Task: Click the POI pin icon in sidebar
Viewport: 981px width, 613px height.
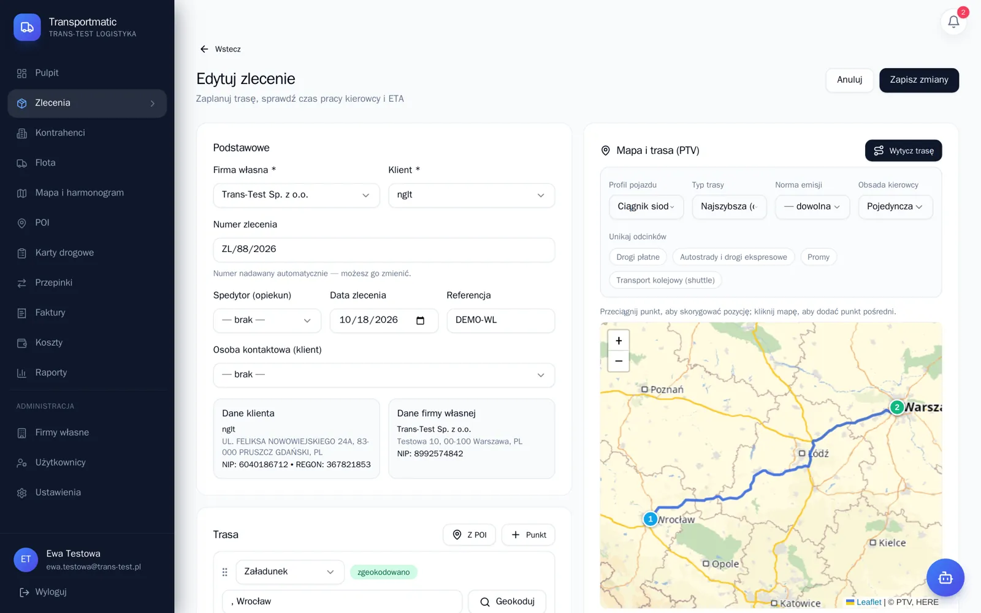Action: pyautogui.click(x=22, y=223)
